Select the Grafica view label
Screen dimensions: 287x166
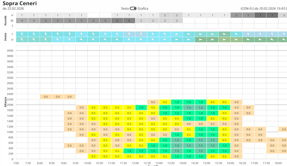(x=143, y=8)
